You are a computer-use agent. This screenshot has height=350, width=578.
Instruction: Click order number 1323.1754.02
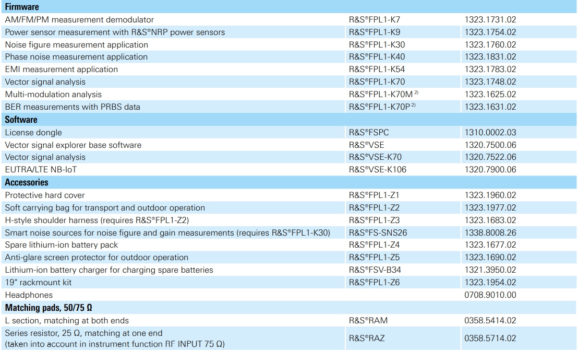(x=490, y=32)
